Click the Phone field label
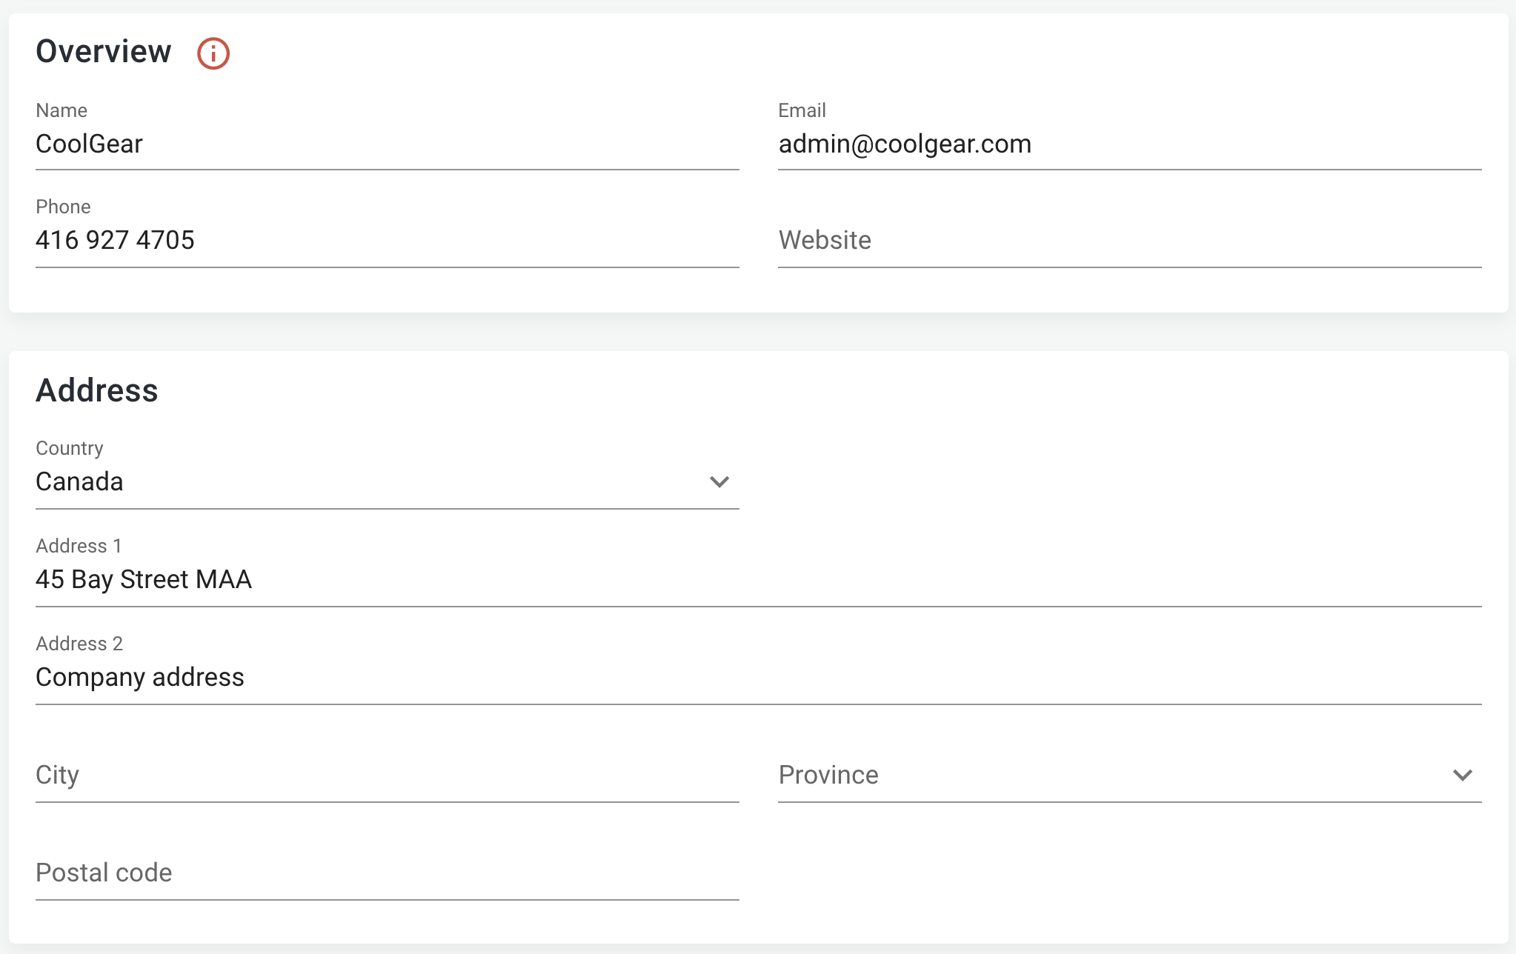 point(63,207)
